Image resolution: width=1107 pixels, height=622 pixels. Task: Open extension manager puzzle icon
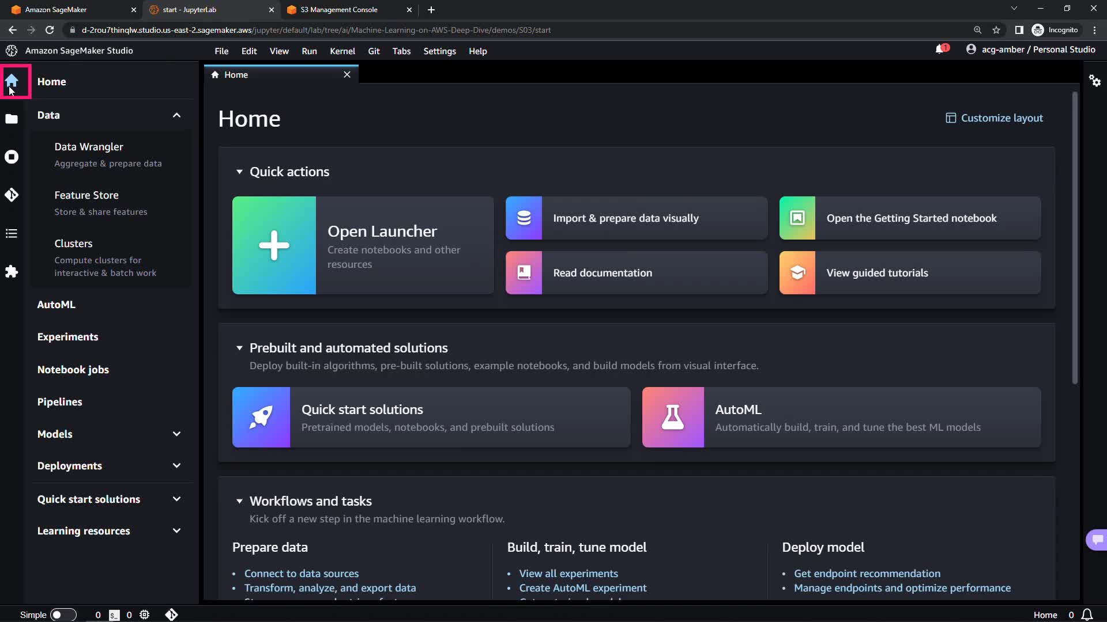click(x=12, y=271)
